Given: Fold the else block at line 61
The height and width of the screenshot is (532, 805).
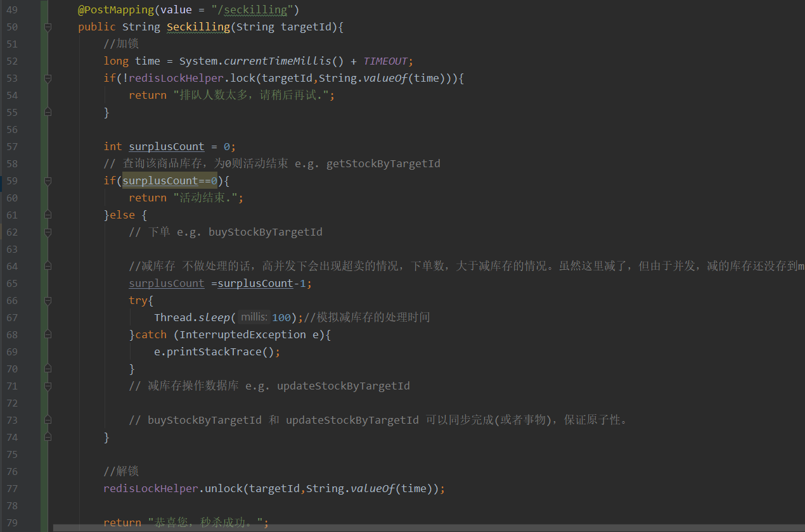Looking at the screenshot, I should [x=48, y=215].
